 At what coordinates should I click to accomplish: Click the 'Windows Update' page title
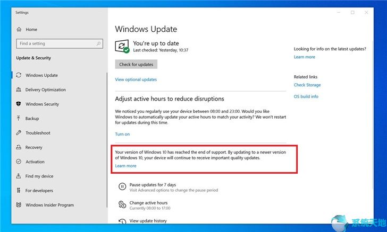pos(146,29)
